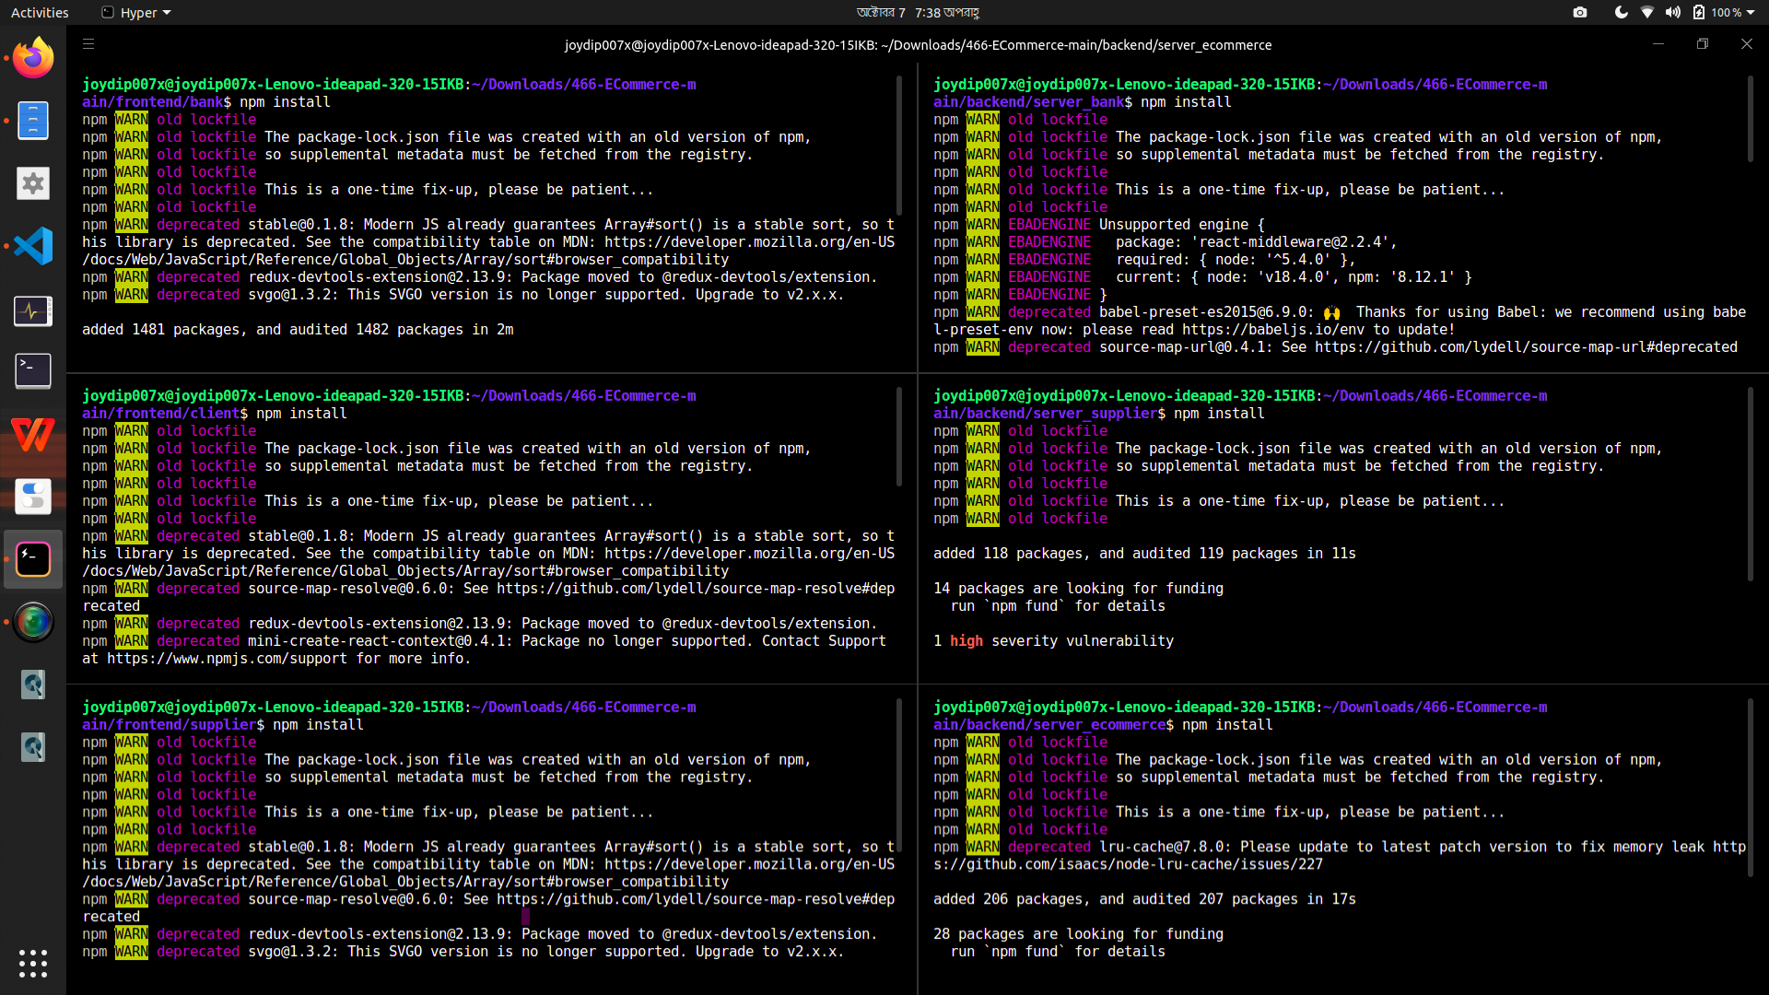Open Settings gear in the dock
1769x995 pixels.
pos(33,183)
